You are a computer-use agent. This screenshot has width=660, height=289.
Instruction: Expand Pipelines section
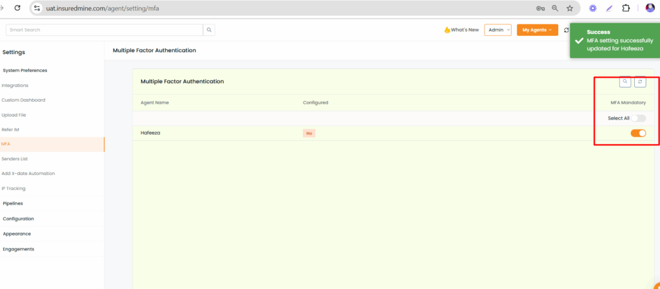point(13,203)
